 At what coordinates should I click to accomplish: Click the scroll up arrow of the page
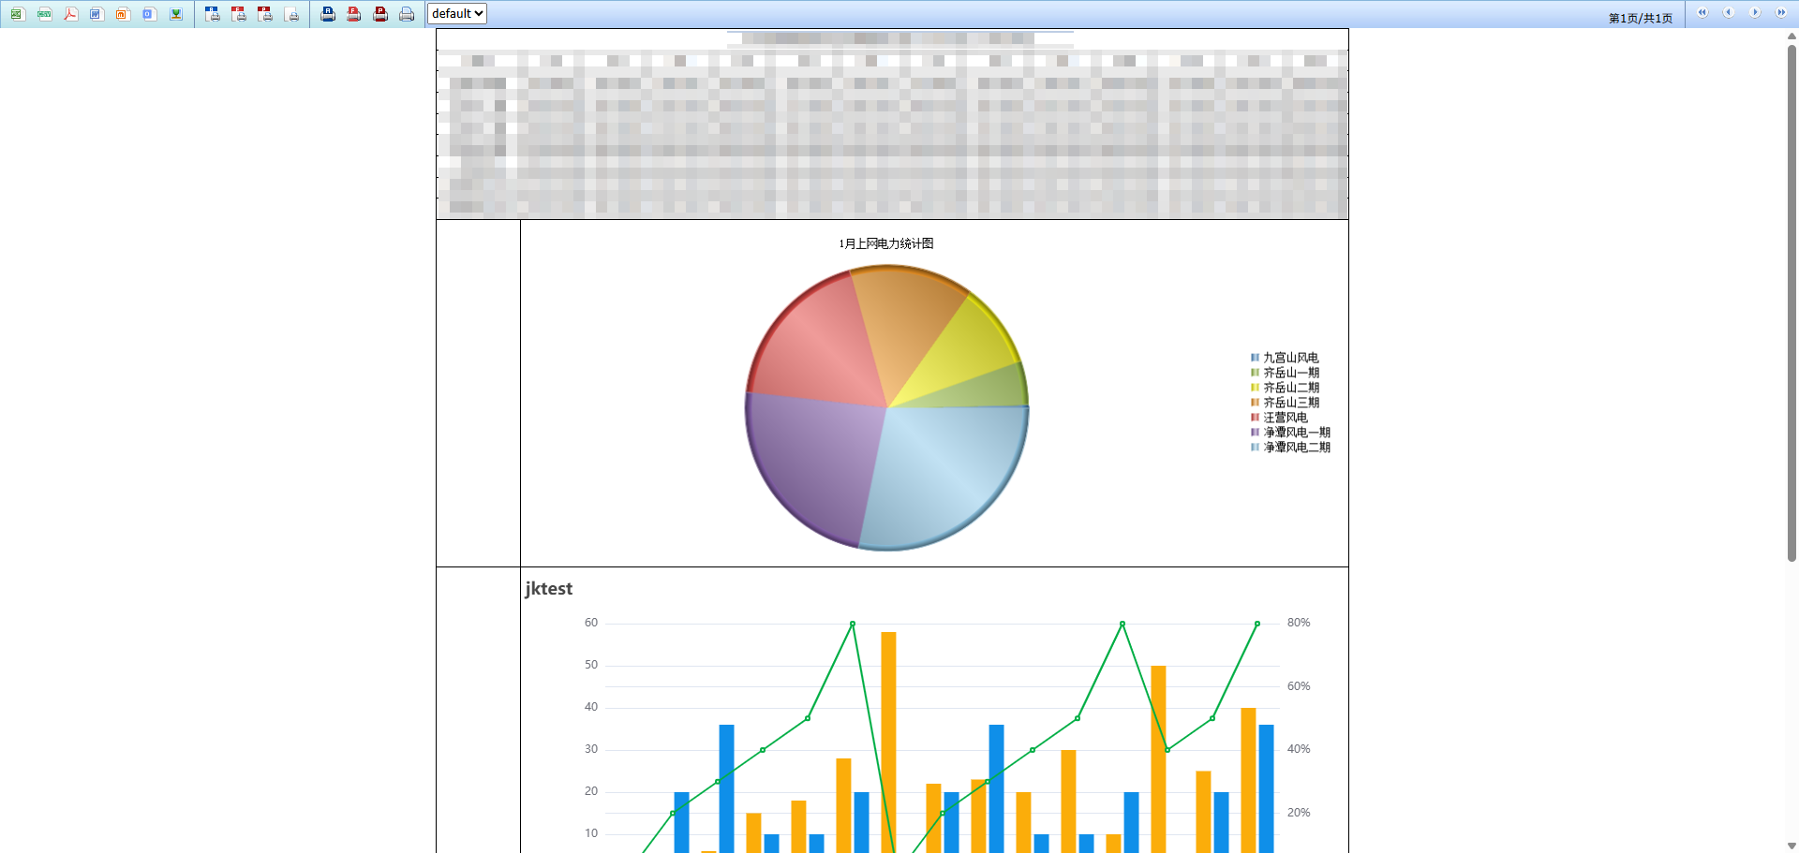pyautogui.click(x=1792, y=36)
